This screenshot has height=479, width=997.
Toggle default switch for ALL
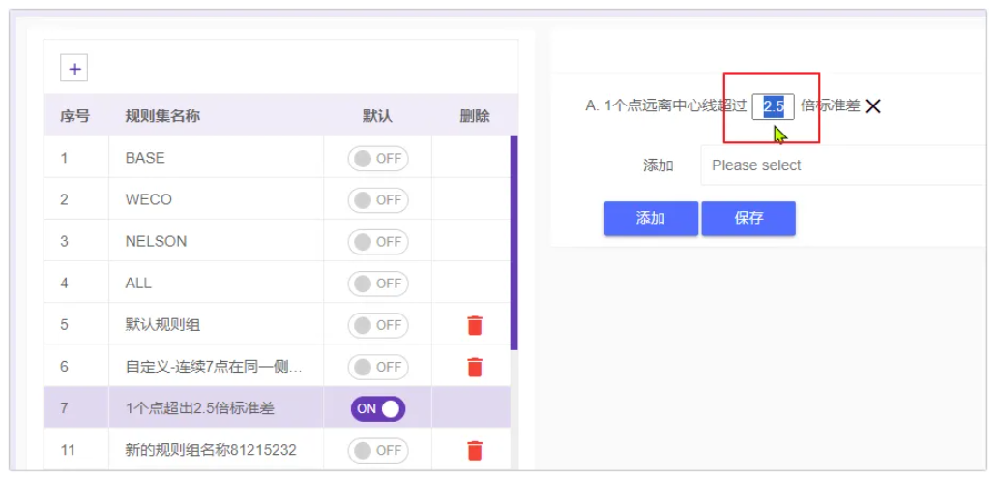pyautogui.click(x=378, y=284)
